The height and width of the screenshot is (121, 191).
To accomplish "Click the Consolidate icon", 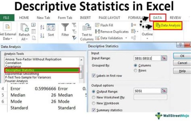I will (x=133, y=25).
